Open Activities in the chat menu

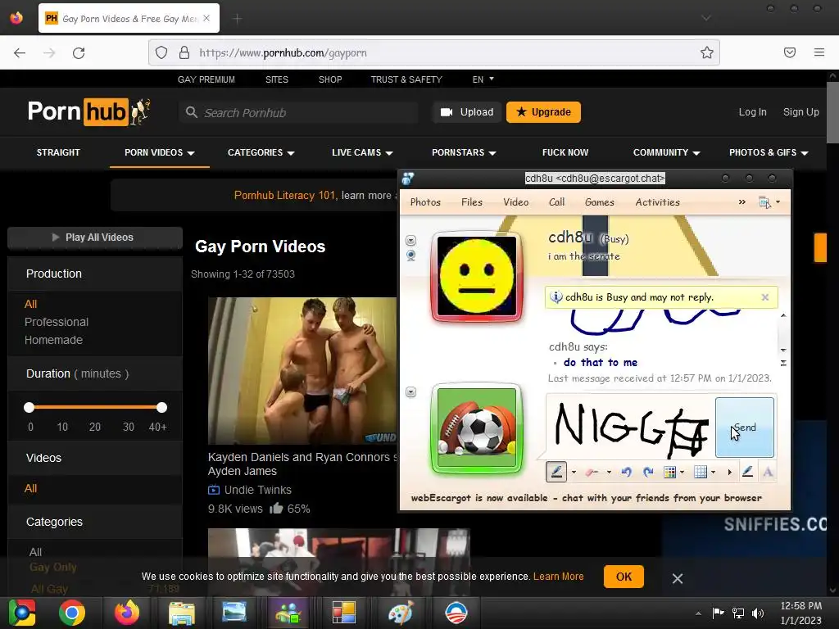point(658,202)
